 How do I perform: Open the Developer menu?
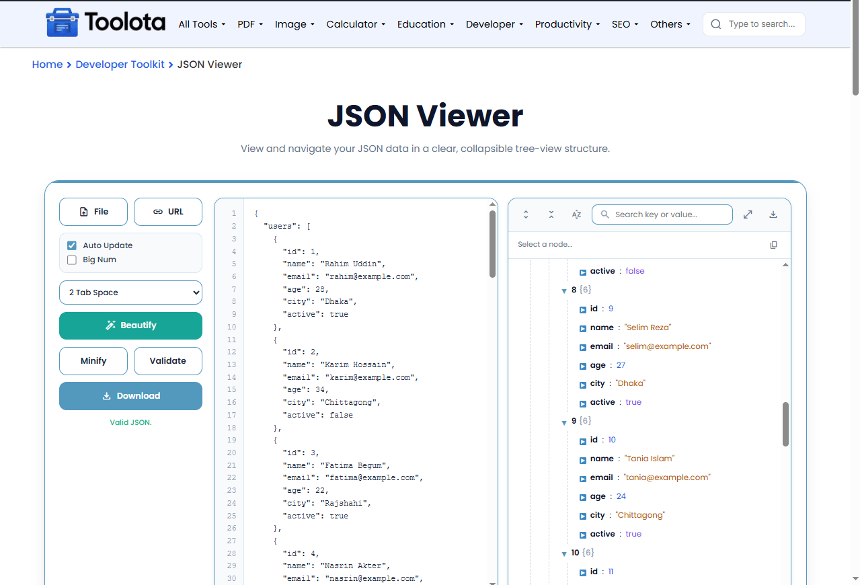495,24
